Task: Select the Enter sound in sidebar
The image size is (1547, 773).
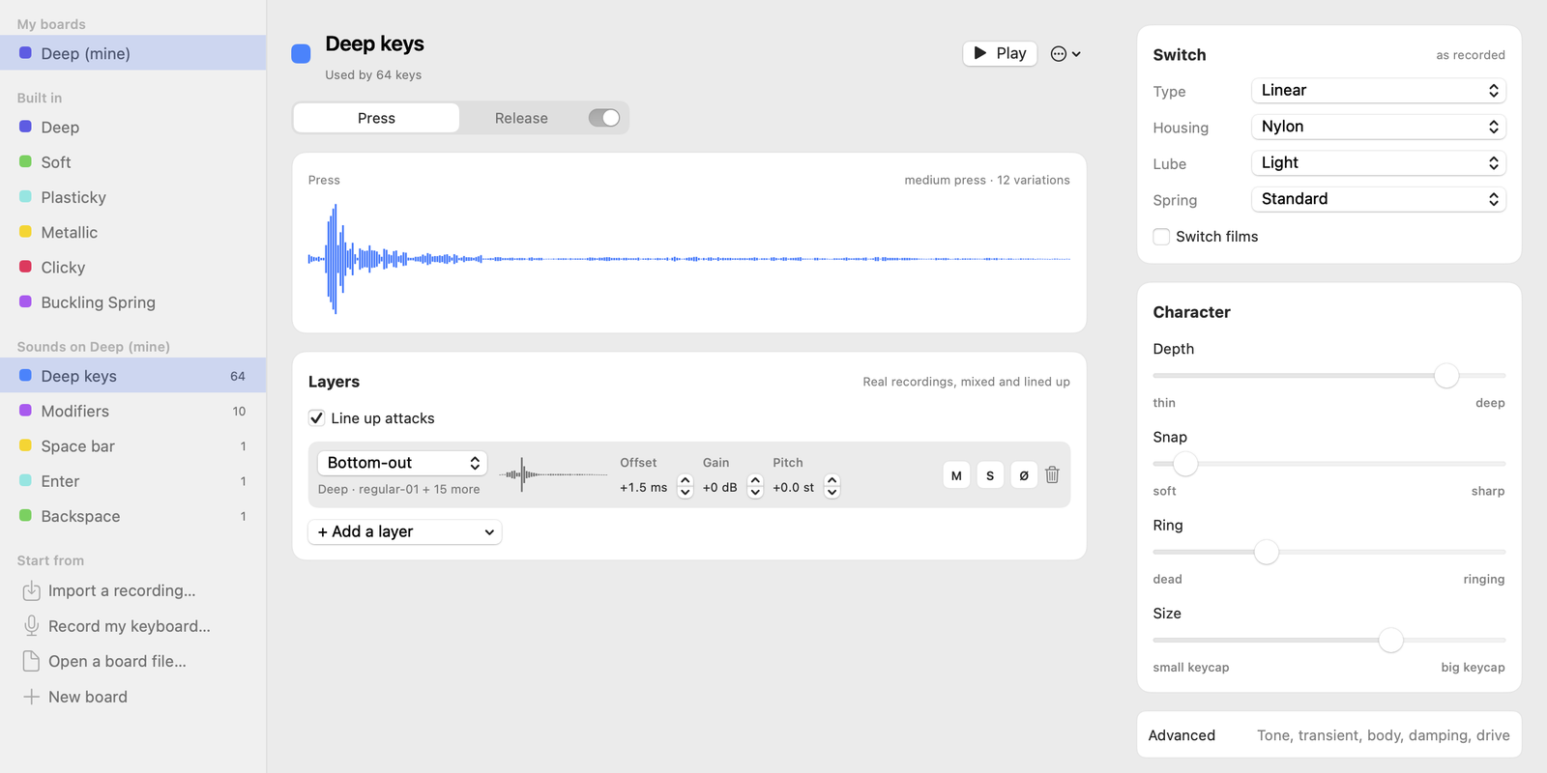Action: pyautogui.click(x=133, y=481)
